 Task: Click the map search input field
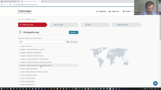click(x=42, y=42)
